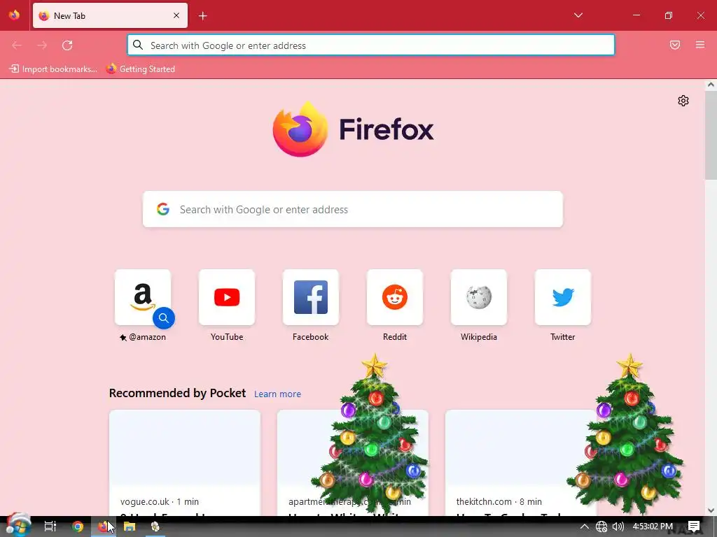Image resolution: width=717 pixels, height=537 pixels.
Task: Open new tab personalize gear icon
Action: pos(683,101)
